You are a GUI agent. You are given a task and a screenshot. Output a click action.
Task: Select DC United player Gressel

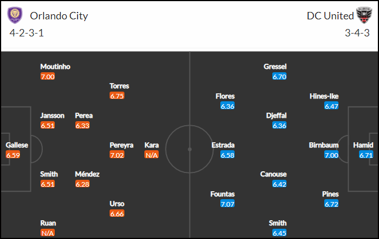275,67
